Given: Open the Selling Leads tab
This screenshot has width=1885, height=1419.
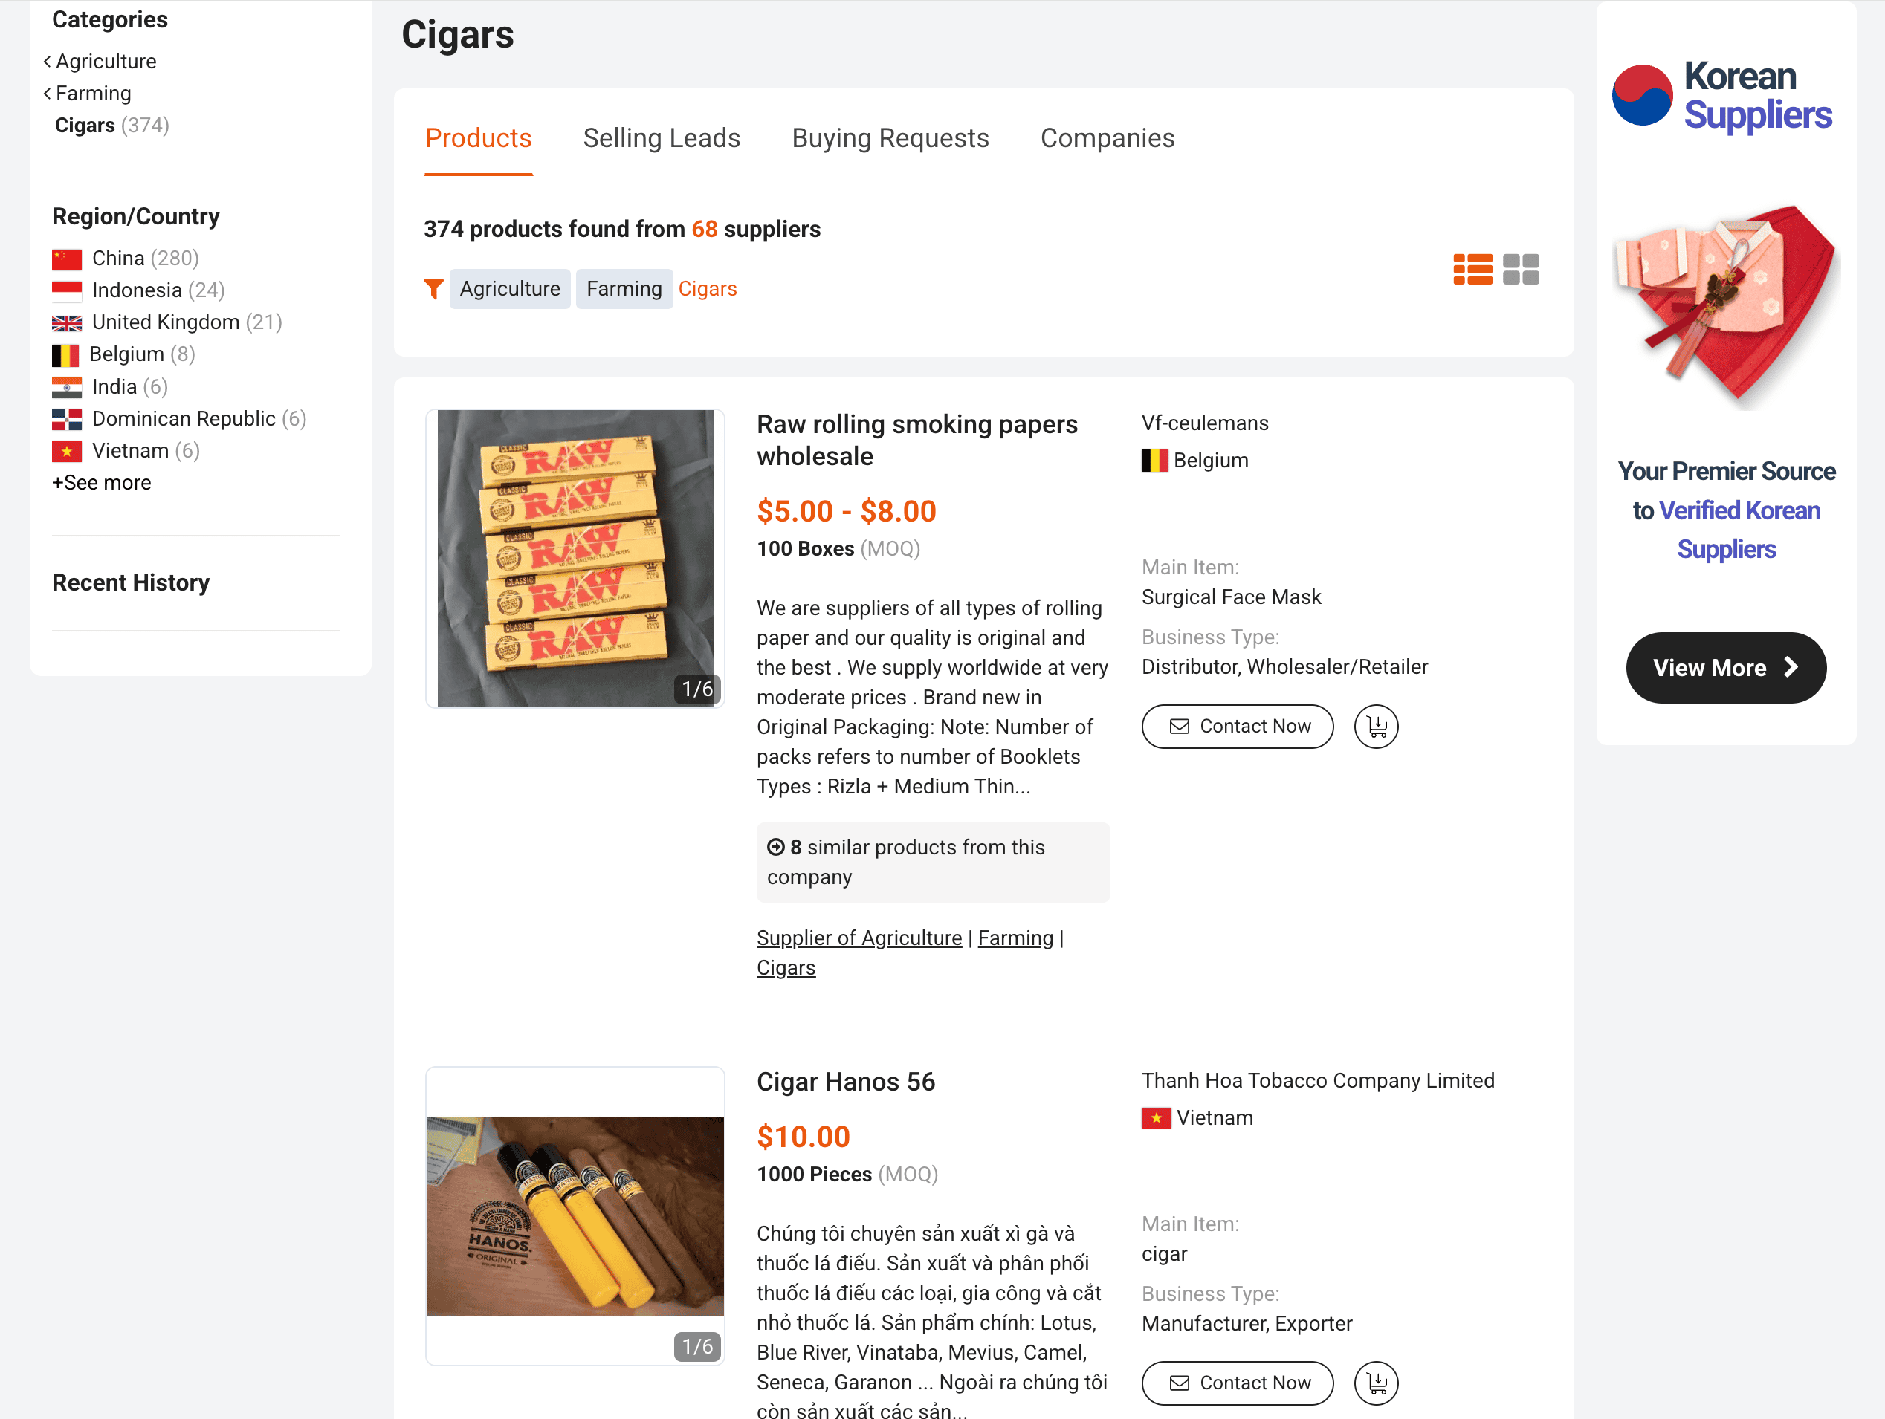Looking at the screenshot, I should (662, 138).
